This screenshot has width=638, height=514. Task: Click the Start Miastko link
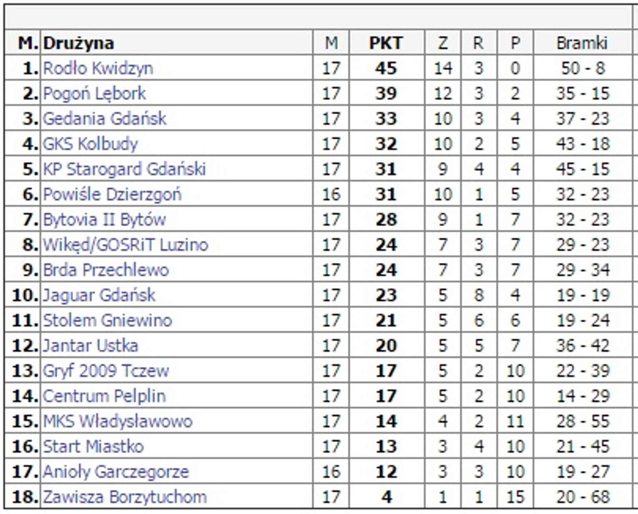[x=93, y=446]
